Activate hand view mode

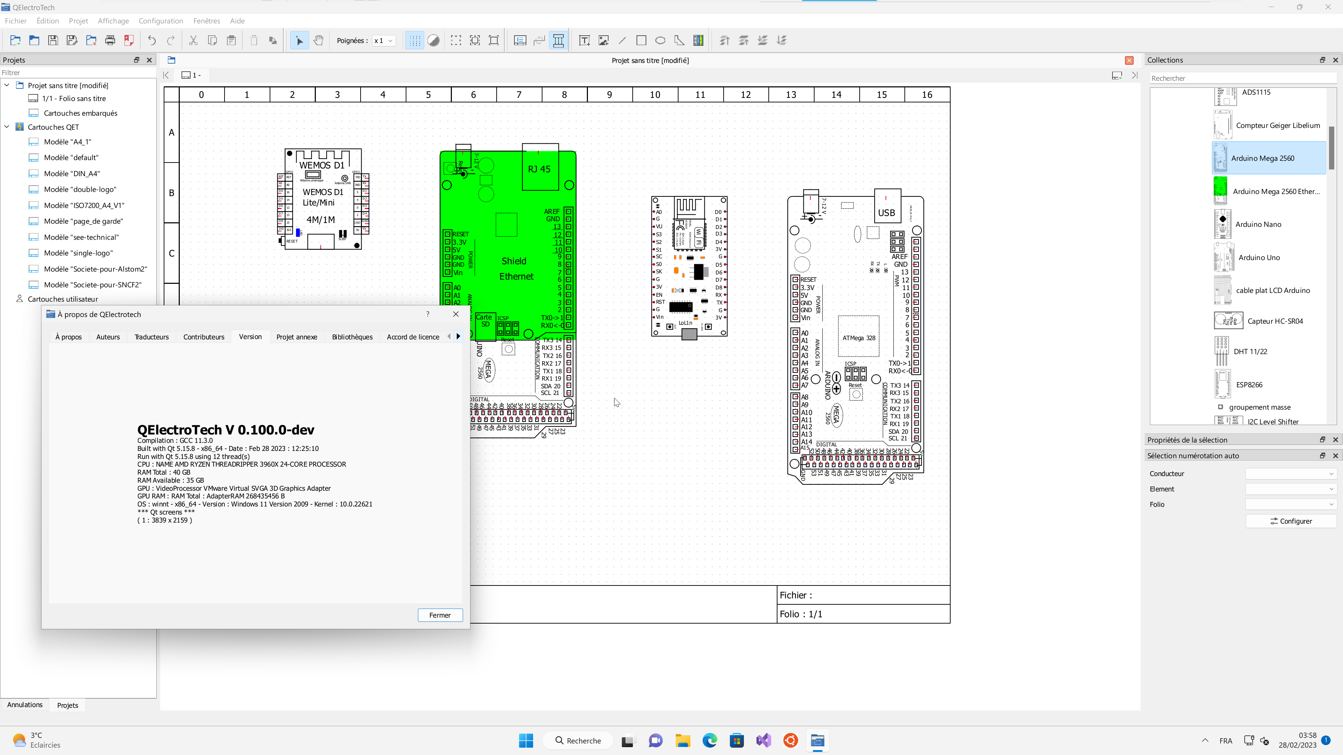point(319,40)
